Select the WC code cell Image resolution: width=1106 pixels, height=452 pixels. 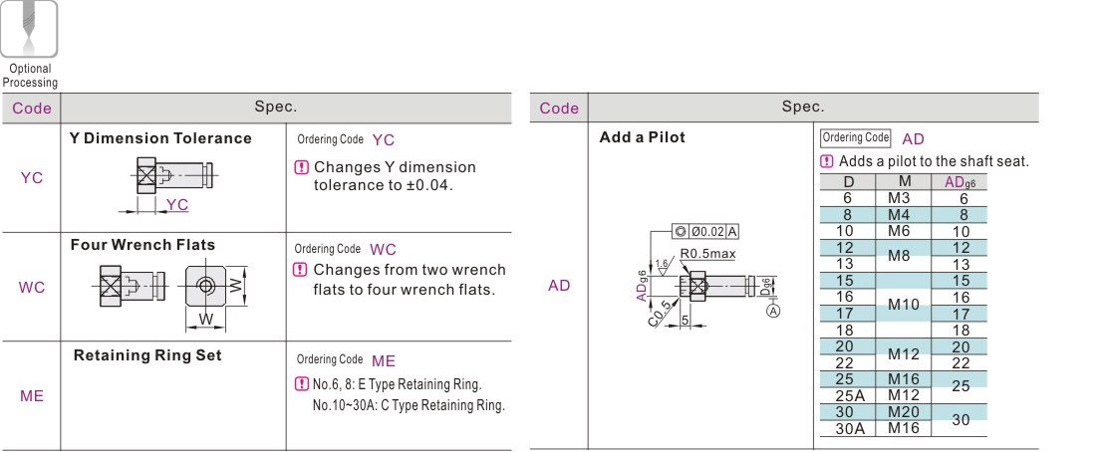(31, 288)
